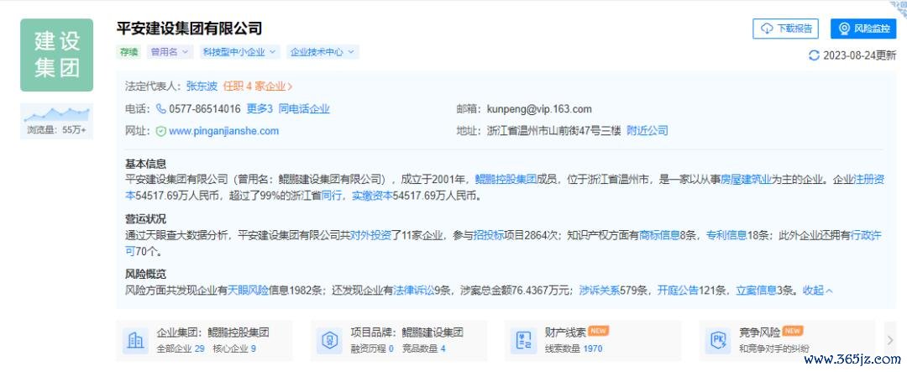Viewport: 907px width, 372px height.
Task: Click the 同行 link
Action: point(331,196)
